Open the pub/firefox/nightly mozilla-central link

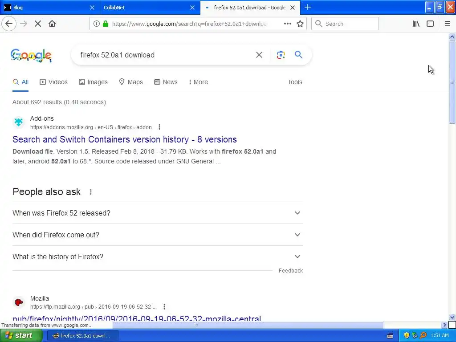pyautogui.click(x=137, y=318)
